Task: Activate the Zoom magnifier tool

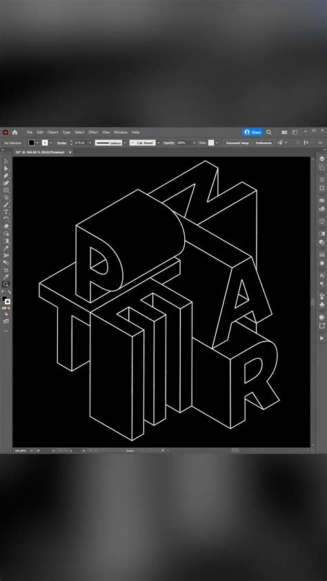Action: 6,284
